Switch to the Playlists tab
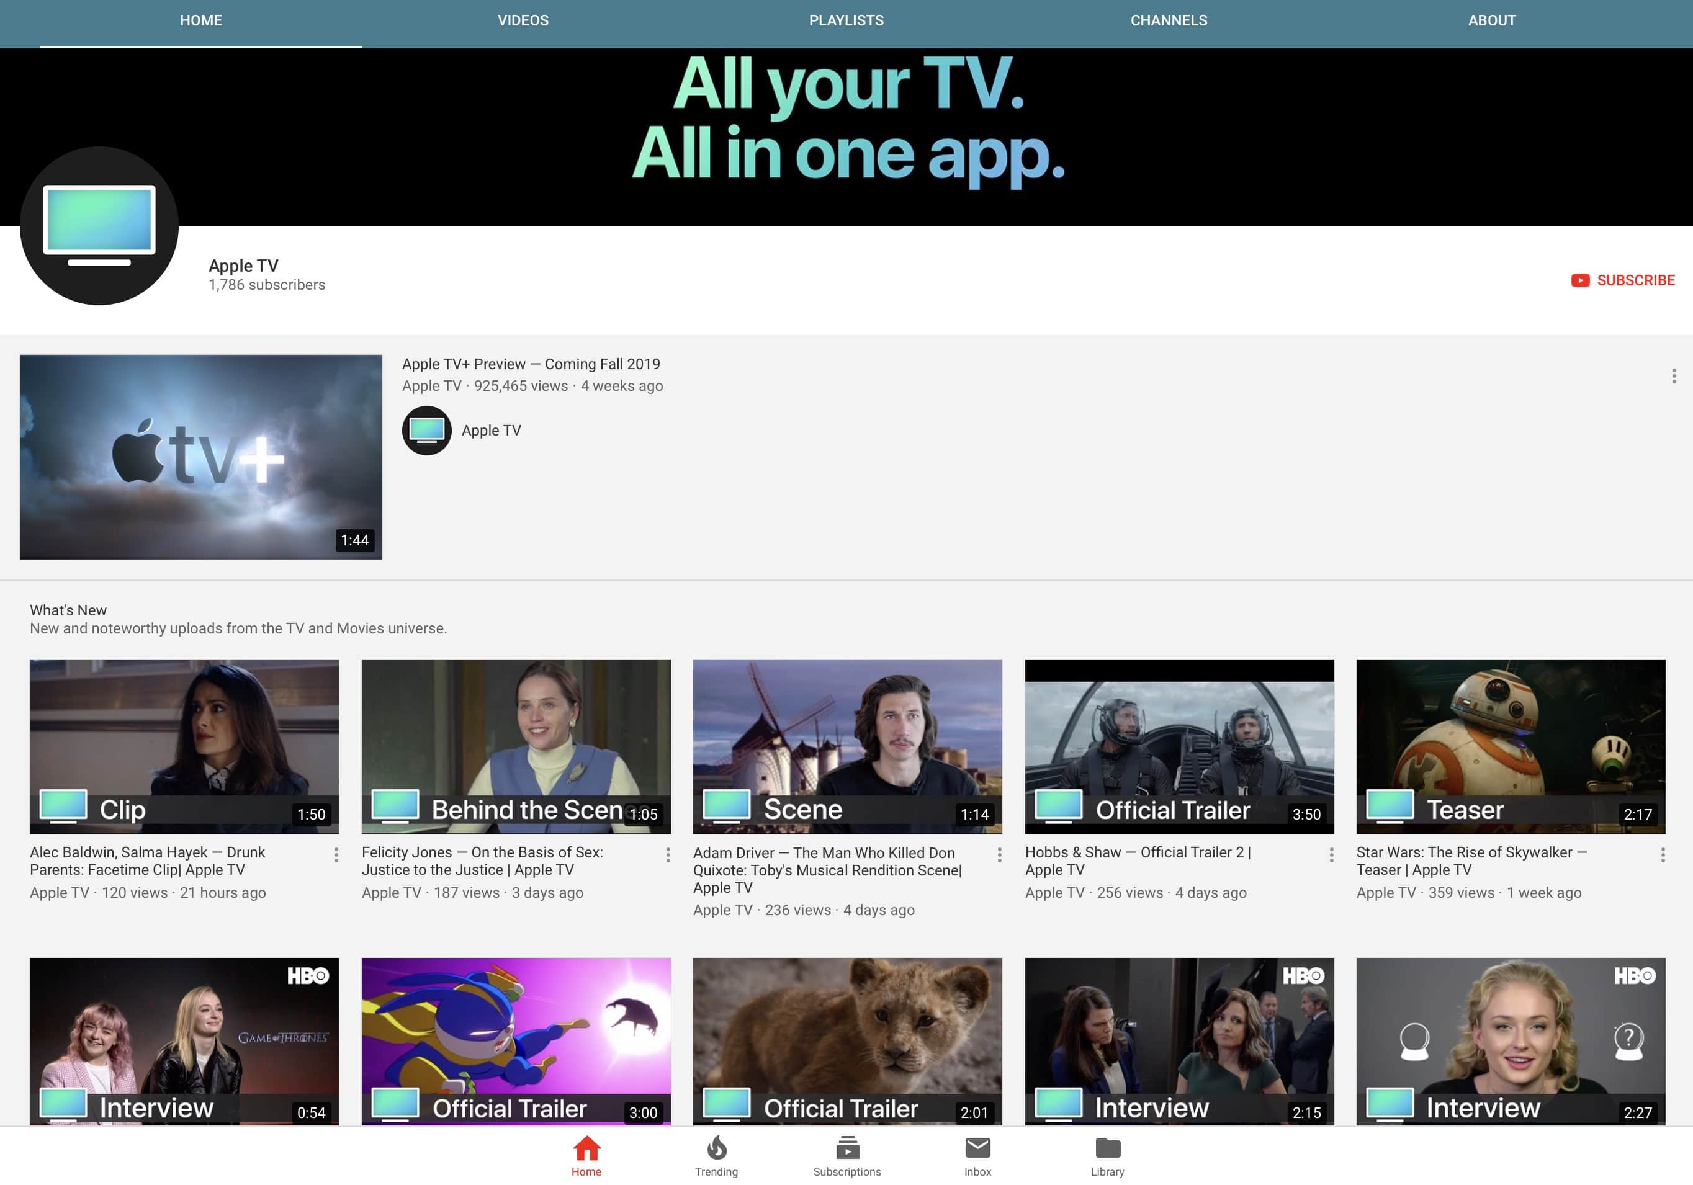The height and width of the screenshot is (1185, 1693). pyautogui.click(x=846, y=20)
